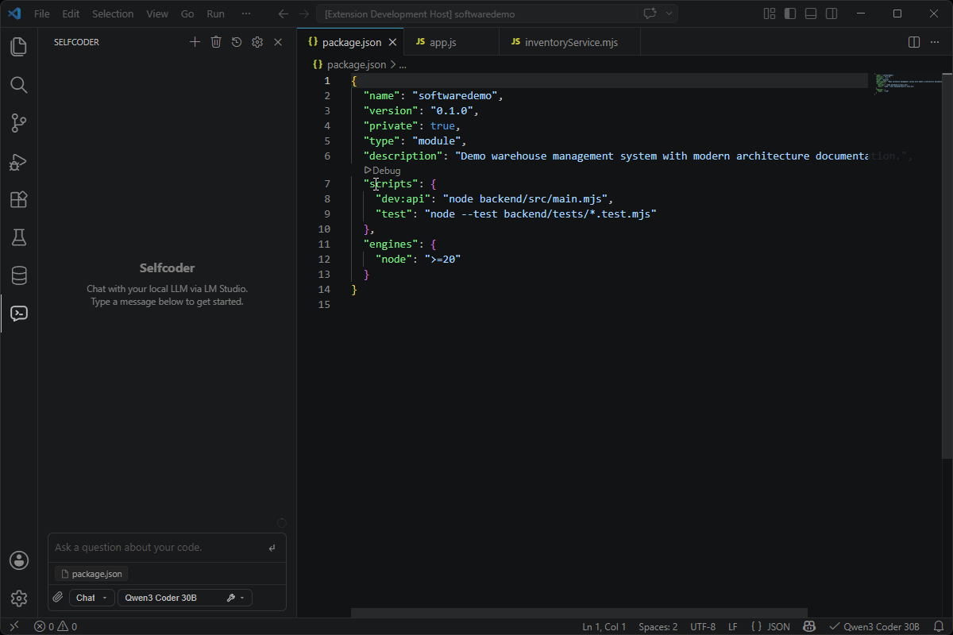Open the File menu

pyautogui.click(x=41, y=13)
